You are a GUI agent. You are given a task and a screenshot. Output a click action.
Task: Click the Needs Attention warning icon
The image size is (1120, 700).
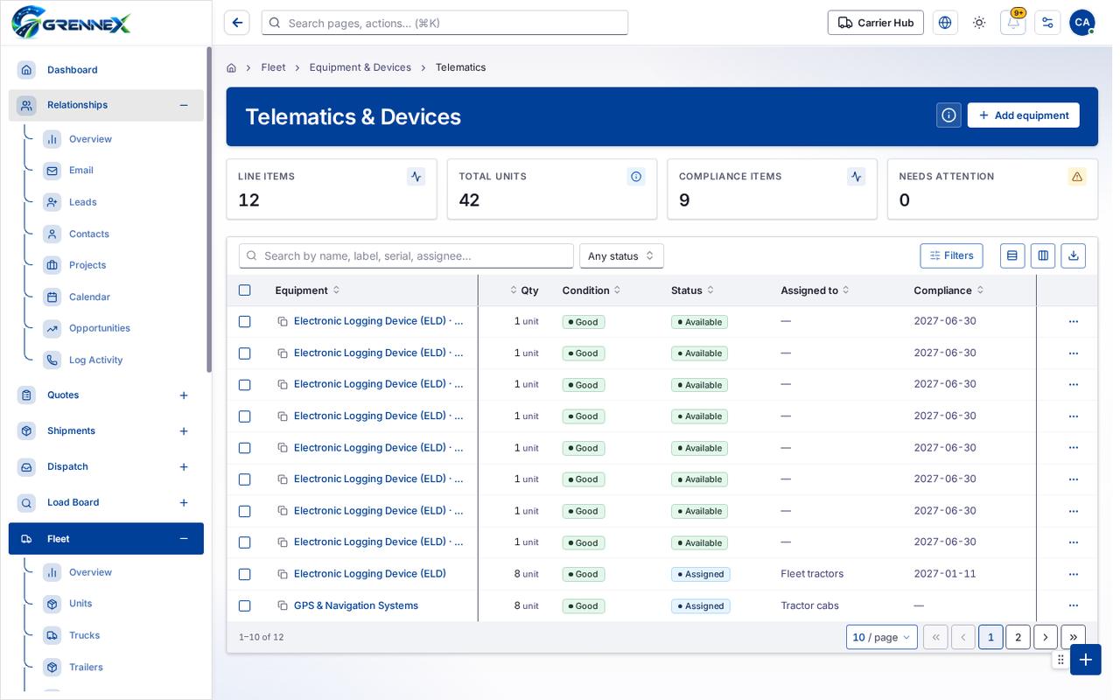1077,177
